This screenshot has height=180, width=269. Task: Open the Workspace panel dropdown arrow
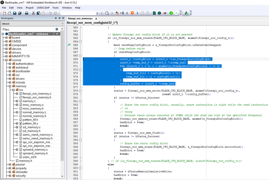[56, 18]
